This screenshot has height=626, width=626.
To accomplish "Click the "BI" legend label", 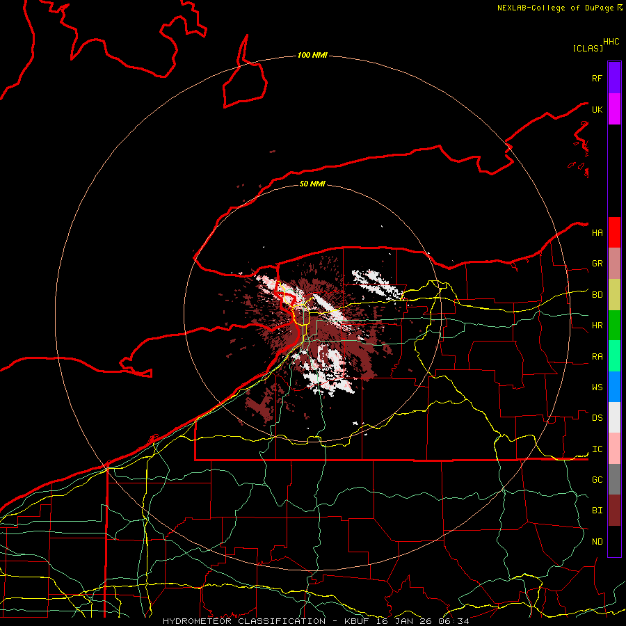I will [x=597, y=511].
